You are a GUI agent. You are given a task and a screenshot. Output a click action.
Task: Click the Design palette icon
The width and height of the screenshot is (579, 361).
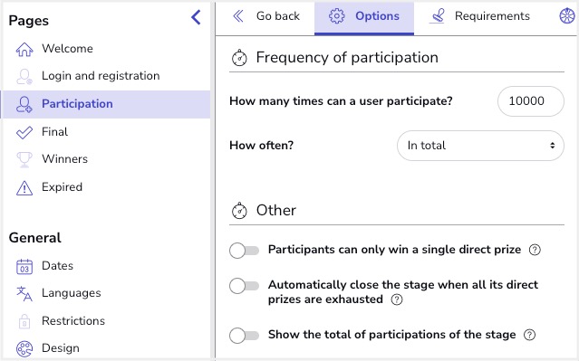[x=24, y=348]
